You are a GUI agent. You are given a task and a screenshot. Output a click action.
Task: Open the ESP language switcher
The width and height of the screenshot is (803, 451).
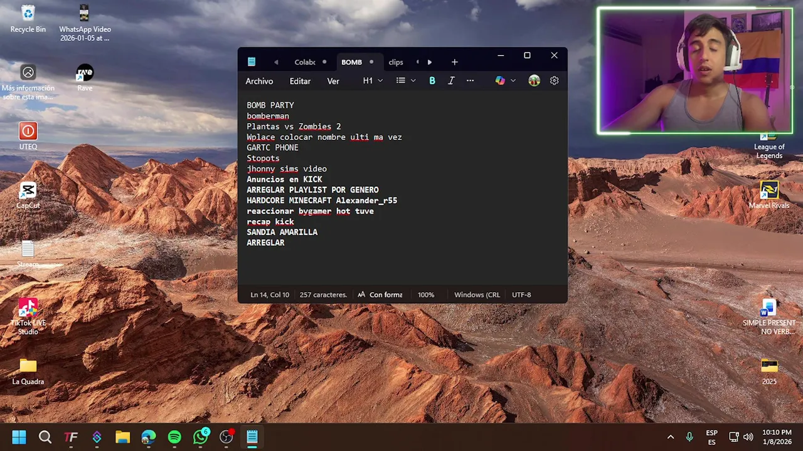[x=711, y=437]
